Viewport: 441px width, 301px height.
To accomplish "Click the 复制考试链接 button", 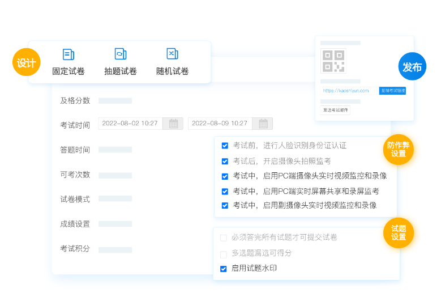I will click(392, 91).
